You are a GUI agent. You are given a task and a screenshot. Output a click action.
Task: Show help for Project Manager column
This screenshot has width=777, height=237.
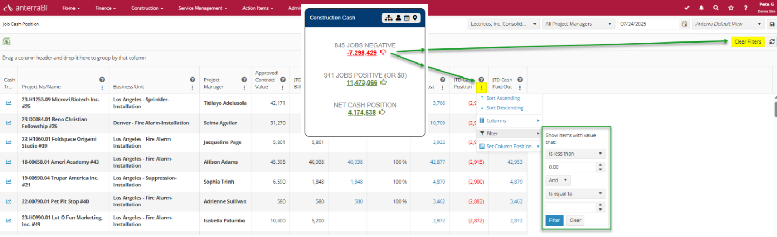tap(244, 80)
